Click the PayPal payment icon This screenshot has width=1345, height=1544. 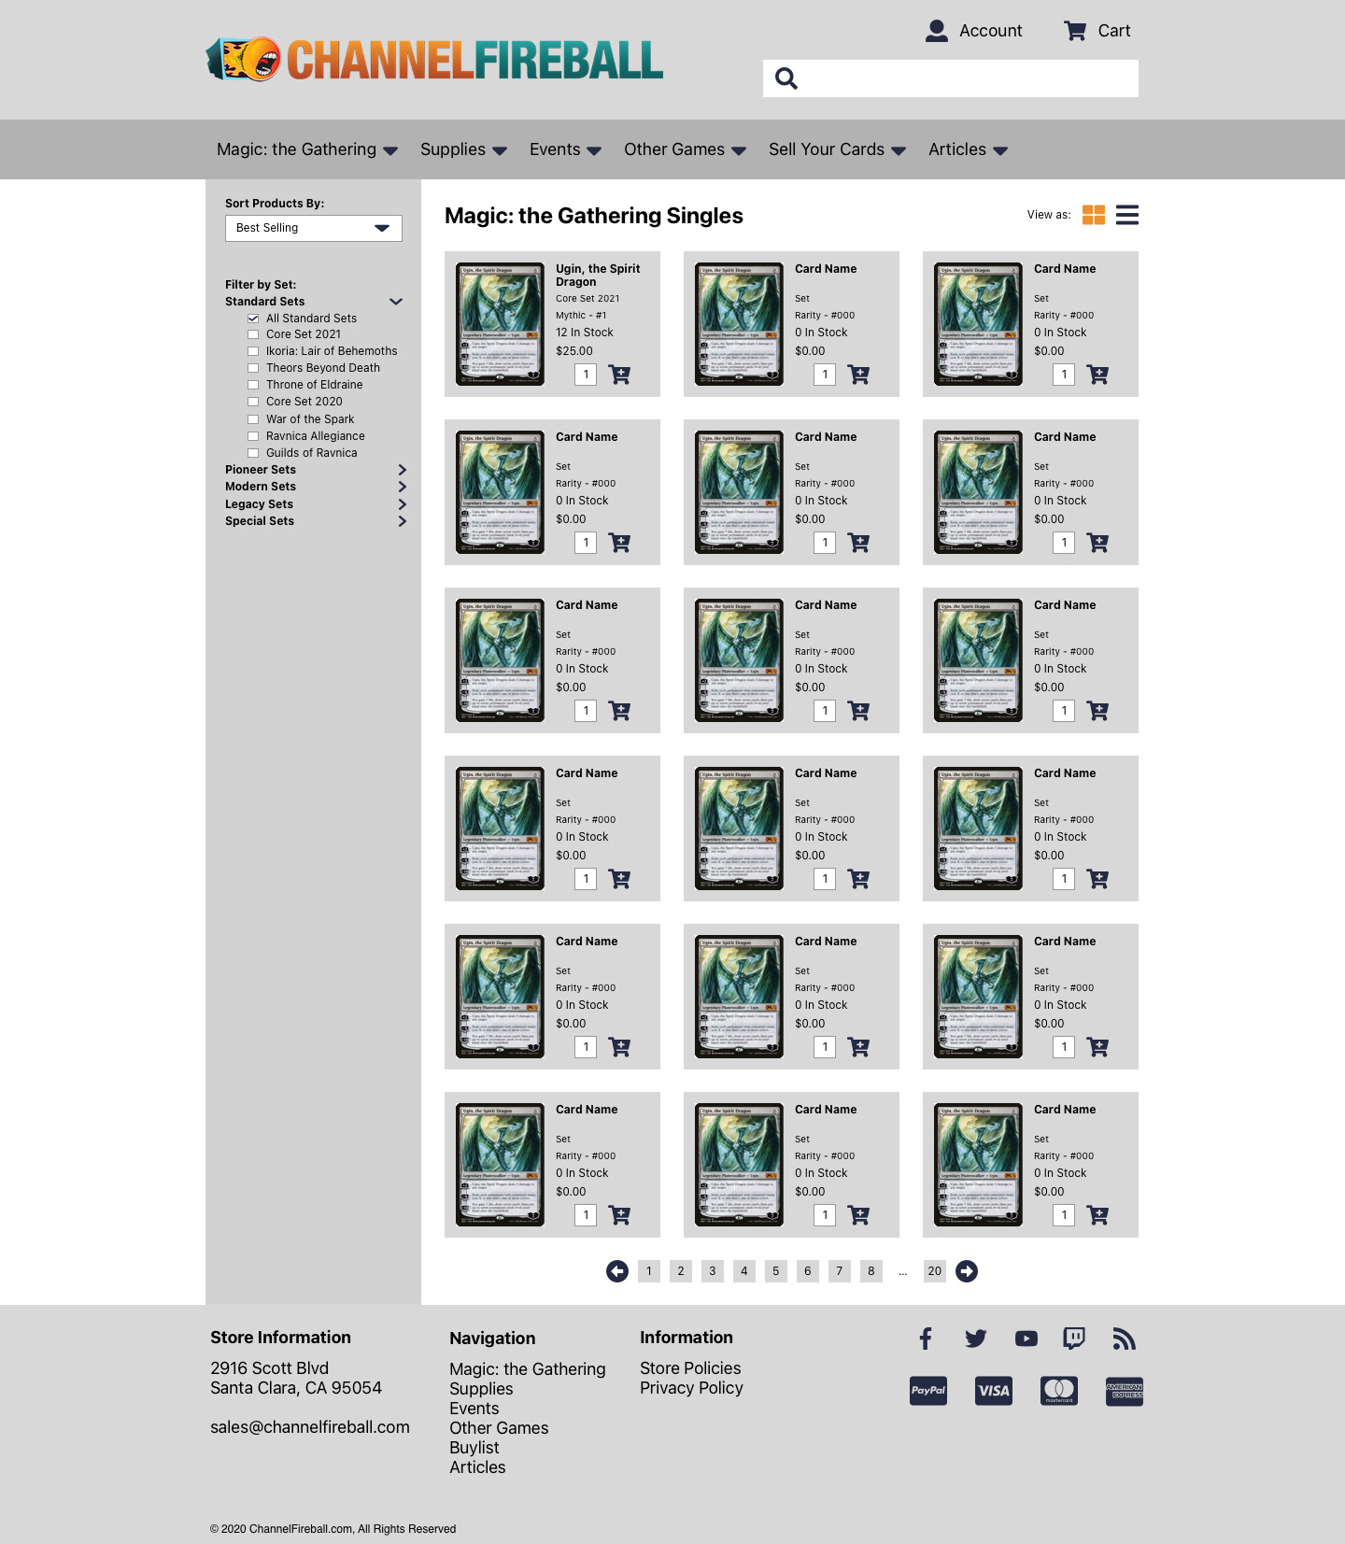pyautogui.click(x=928, y=1391)
